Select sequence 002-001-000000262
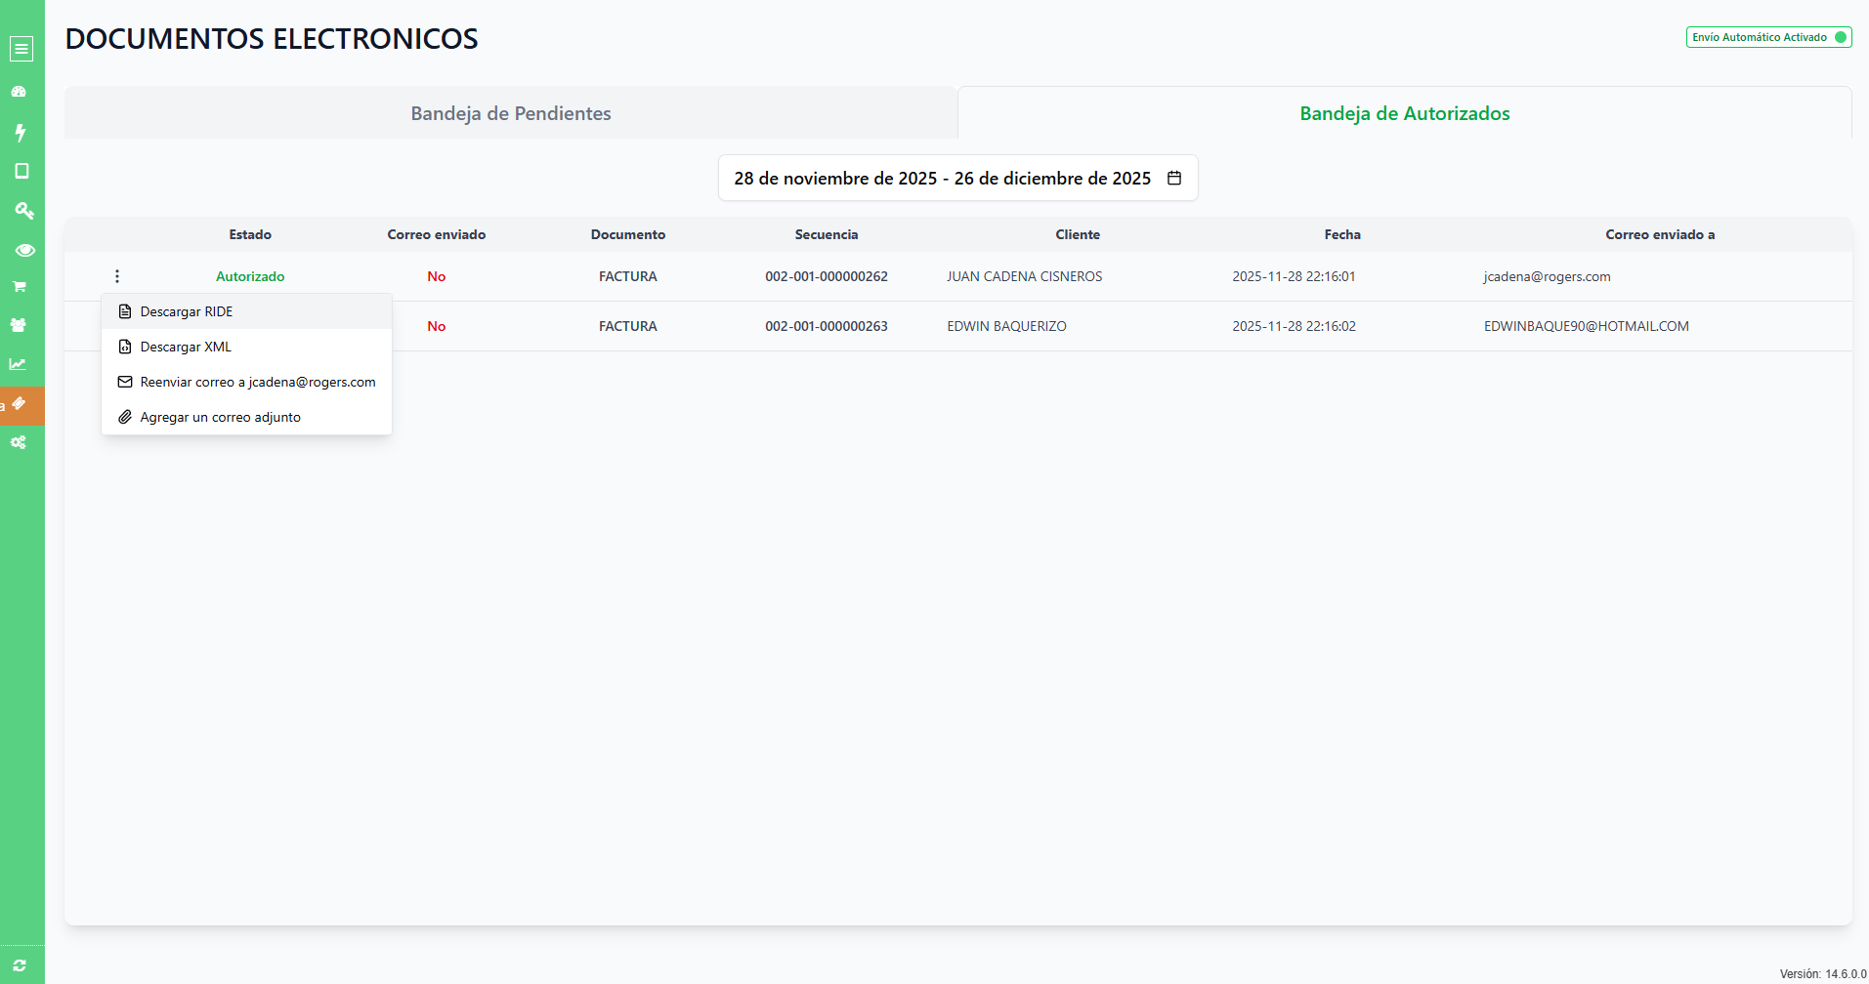1869x984 pixels. 827,276
